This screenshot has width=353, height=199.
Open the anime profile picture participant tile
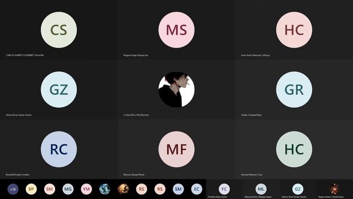point(176,90)
